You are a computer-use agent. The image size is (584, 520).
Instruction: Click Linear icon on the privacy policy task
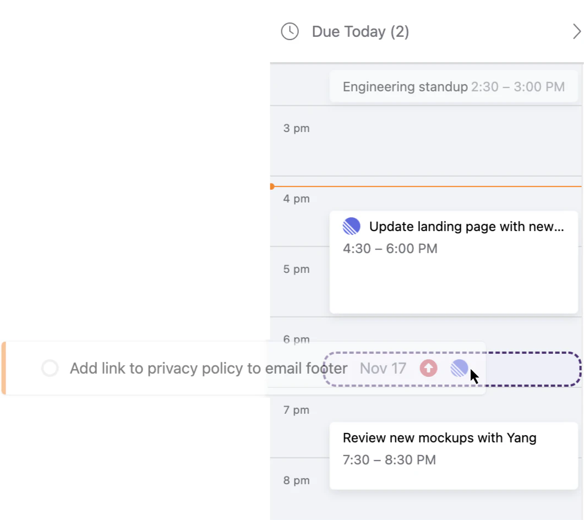(x=459, y=368)
